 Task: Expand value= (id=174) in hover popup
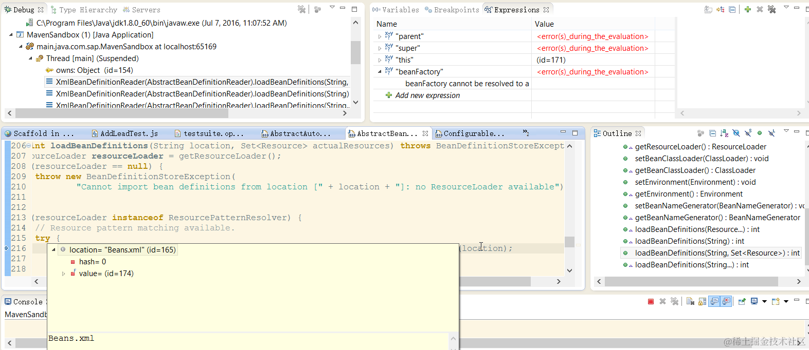(x=63, y=274)
